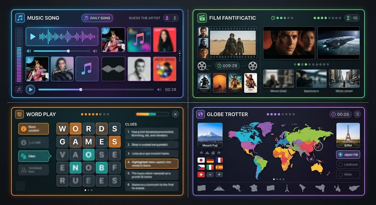Select the signature album cover in the Music Song panel
Viewport: 376px width, 205px height.
tap(62, 69)
